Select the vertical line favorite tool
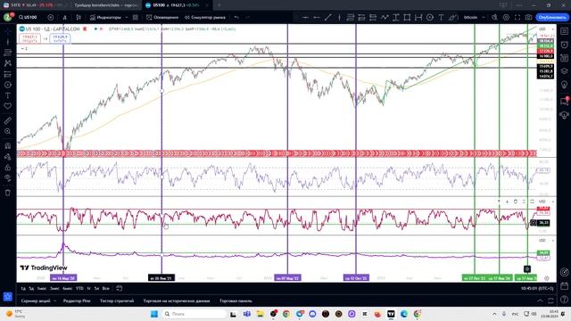571x321 pixels. [x=339, y=17]
